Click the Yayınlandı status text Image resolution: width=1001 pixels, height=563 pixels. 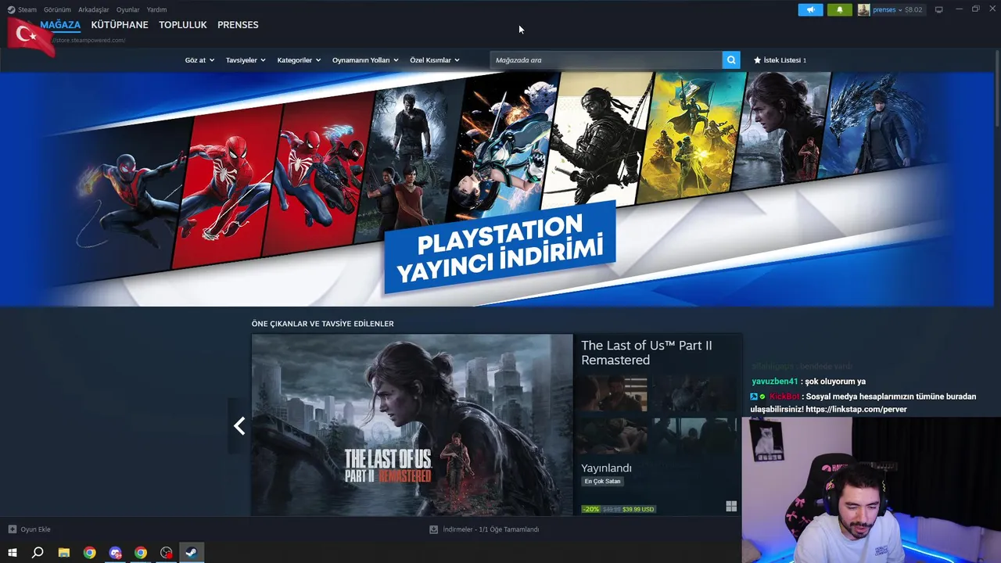pos(606,468)
